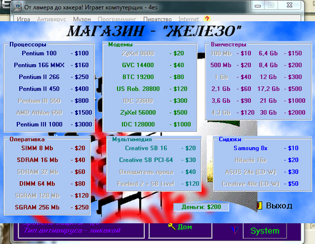Click the red-blue arrow icon near System

tap(235, 230)
